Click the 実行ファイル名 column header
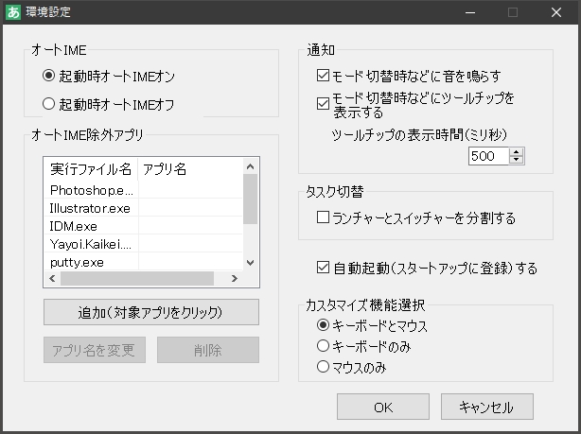This screenshot has width=581, height=434. tap(91, 170)
